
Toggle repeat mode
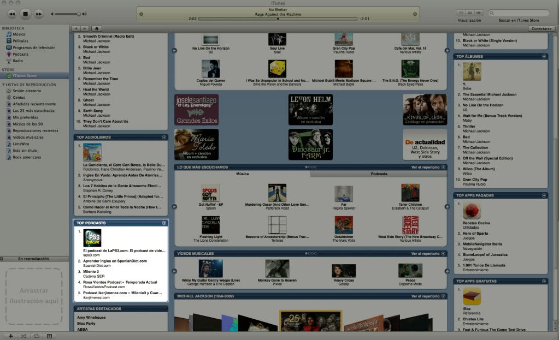point(36,336)
